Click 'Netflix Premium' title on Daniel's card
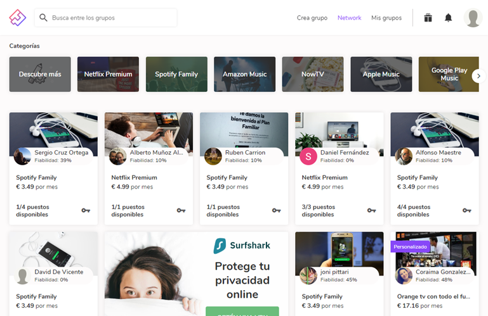488x316 pixels. pyautogui.click(x=325, y=178)
